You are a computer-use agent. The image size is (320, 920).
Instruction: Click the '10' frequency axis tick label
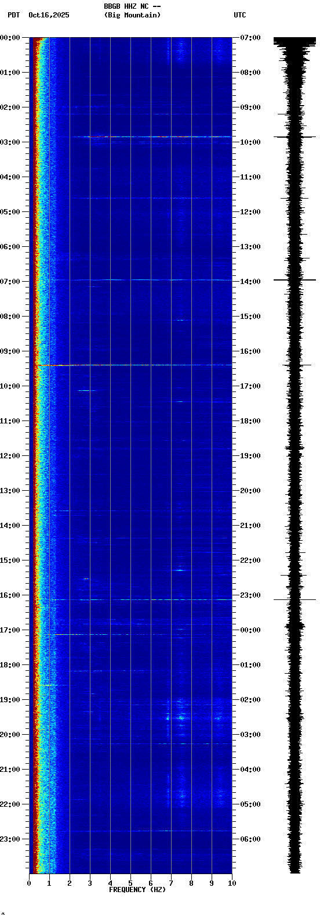pyautogui.click(x=232, y=883)
